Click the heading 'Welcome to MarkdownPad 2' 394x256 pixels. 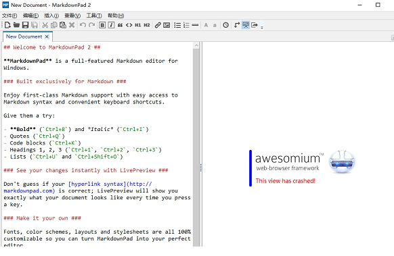point(52,47)
